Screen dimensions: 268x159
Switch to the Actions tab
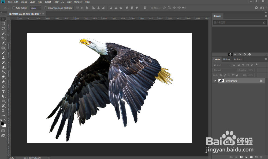237,59
